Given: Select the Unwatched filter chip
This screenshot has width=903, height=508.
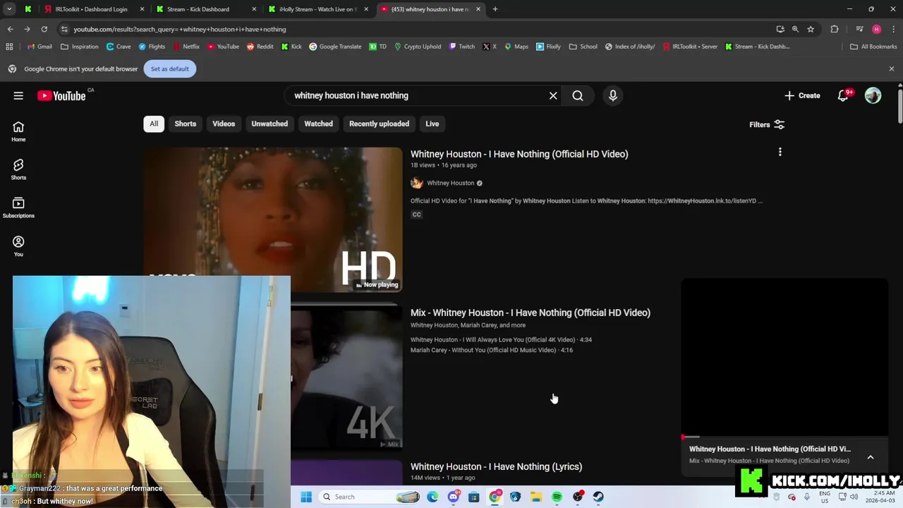Looking at the screenshot, I should coord(269,124).
